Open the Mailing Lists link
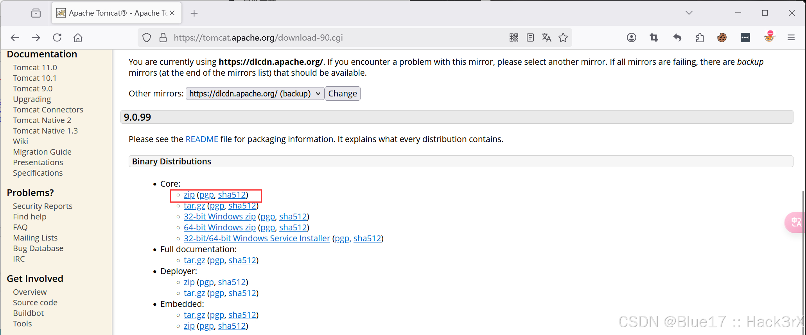806x335 pixels. [x=35, y=238]
